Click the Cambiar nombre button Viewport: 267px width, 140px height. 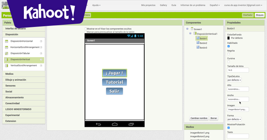(199, 118)
